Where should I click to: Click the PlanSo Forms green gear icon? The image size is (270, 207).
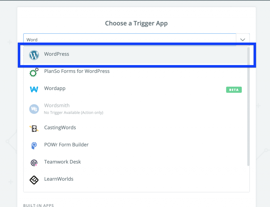(x=34, y=72)
